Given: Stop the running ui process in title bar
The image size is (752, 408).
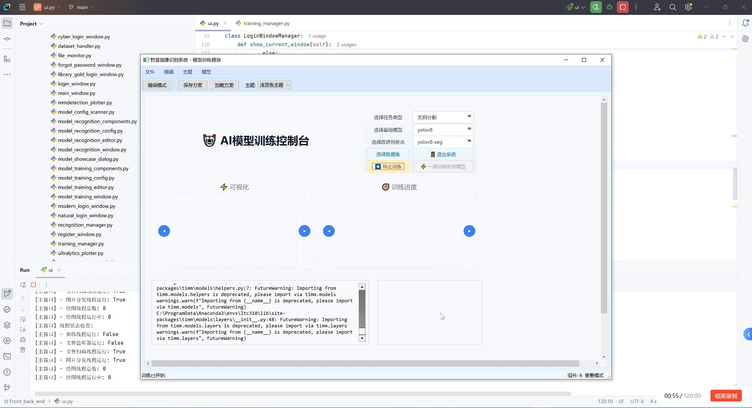Looking at the screenshot, I should 623,7.
